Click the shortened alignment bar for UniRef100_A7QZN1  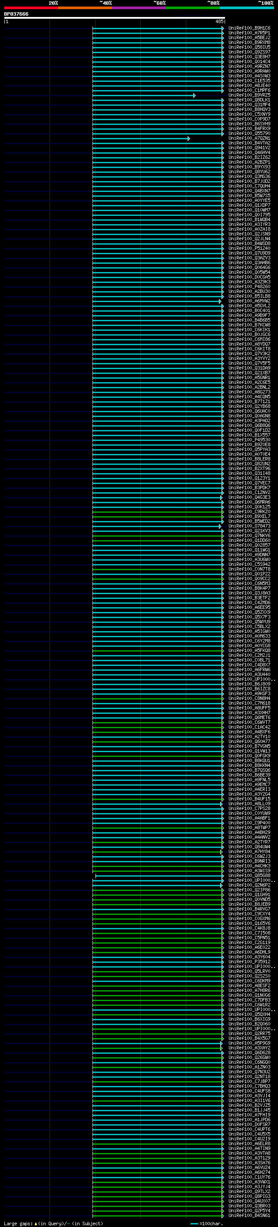141,138
